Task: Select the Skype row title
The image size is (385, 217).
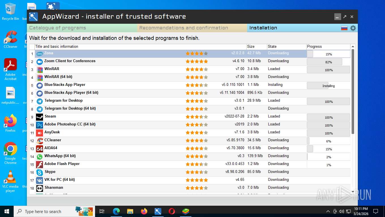Action: pos(50,172)
